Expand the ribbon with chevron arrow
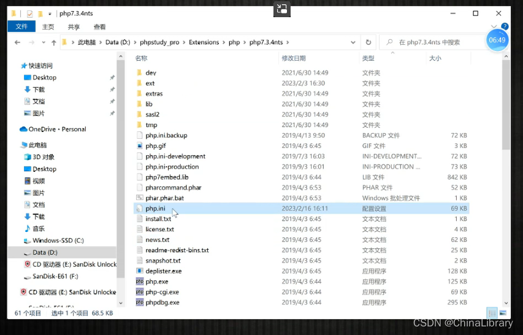 pos(494,26)
